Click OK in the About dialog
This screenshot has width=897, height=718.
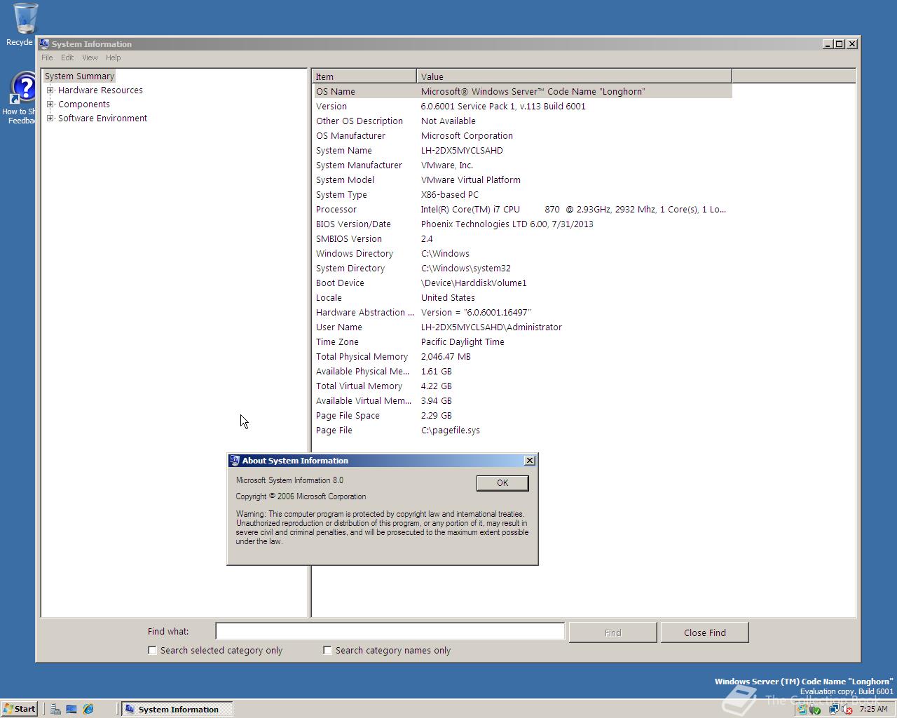click(x=502, y=483)
